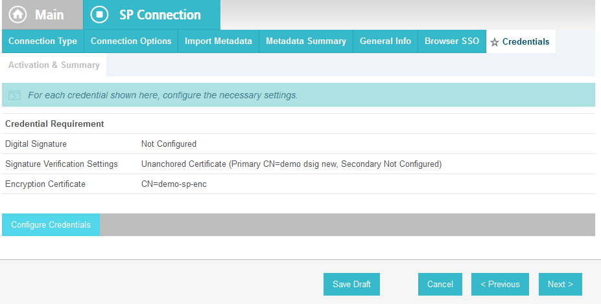The image size is (601, 304).
Task: Go to Connection Type step
Action: click(43, 41)
